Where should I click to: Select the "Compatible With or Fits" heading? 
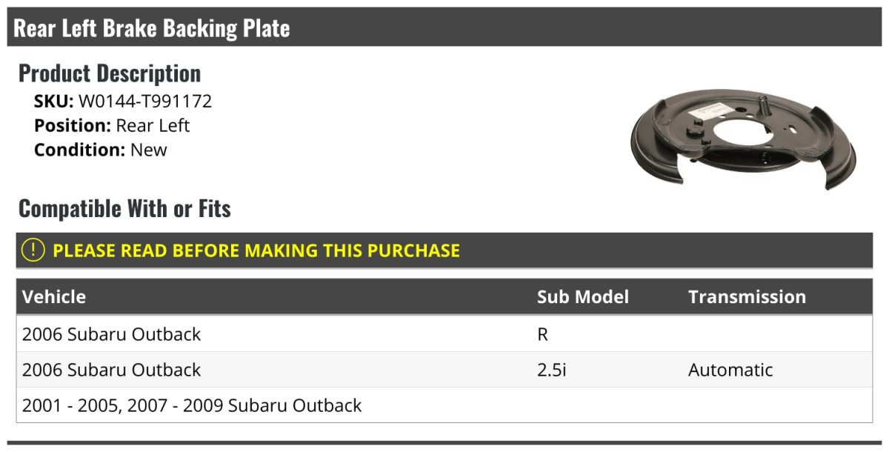pos(124,209)
